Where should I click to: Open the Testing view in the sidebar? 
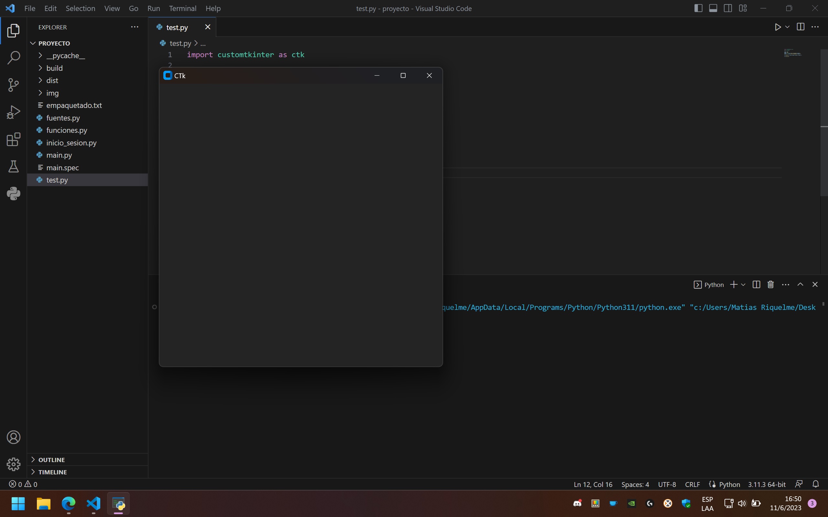tap(13, 166)
